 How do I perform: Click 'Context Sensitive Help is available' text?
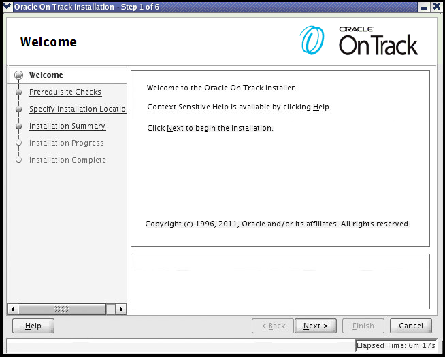tap(239, 107)
